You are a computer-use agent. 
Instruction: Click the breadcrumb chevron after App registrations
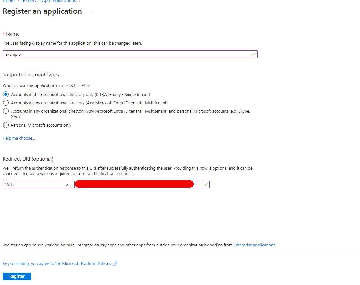coord(79,1)
